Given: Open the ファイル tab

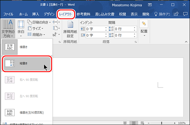Looking at the screenshot, I should pyautogui.click(x=8, y=14).
